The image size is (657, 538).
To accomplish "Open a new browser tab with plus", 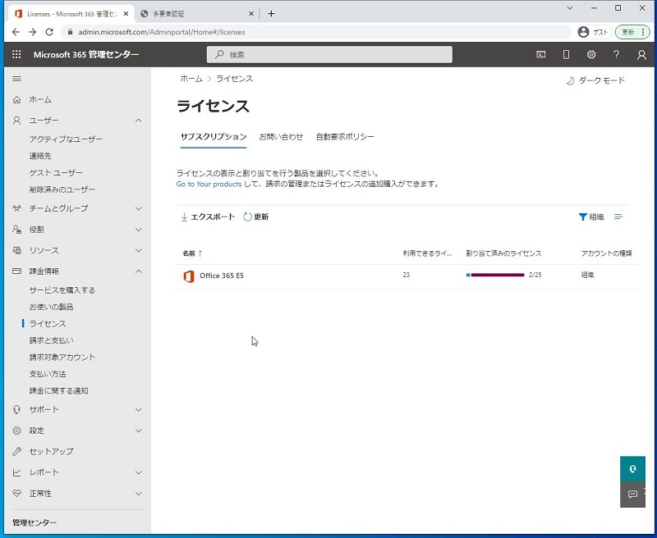I will (x=271, y=14).
